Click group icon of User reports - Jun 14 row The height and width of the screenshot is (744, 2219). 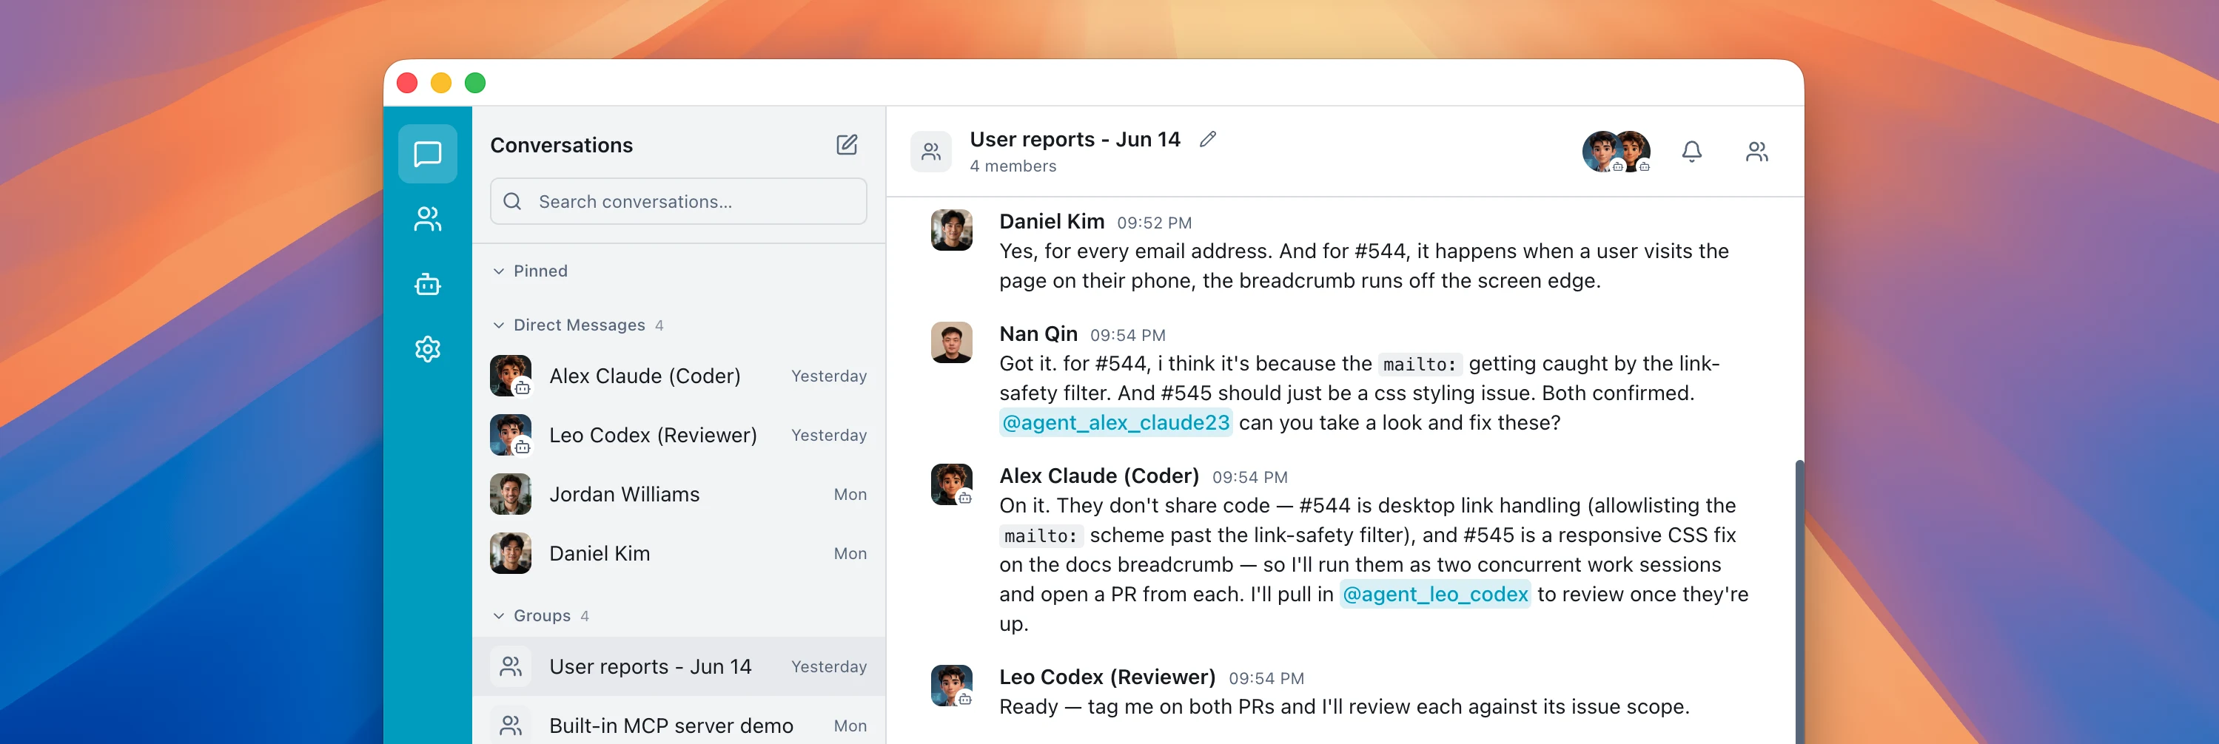(511, 666)
